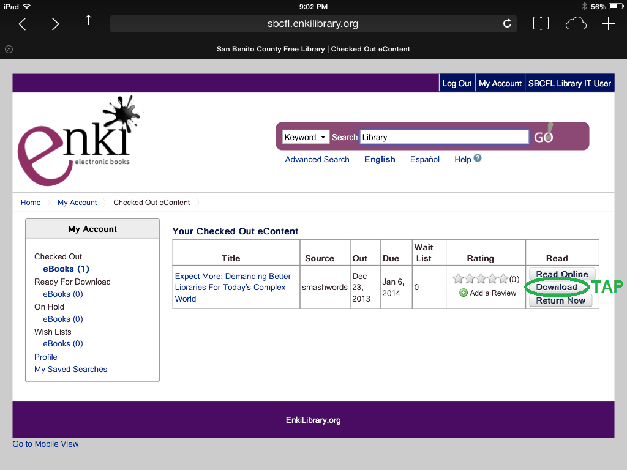Image resolution: width=627 pixels, height=470 pixels.
Task: Tap the Download button
Action: 556,288
